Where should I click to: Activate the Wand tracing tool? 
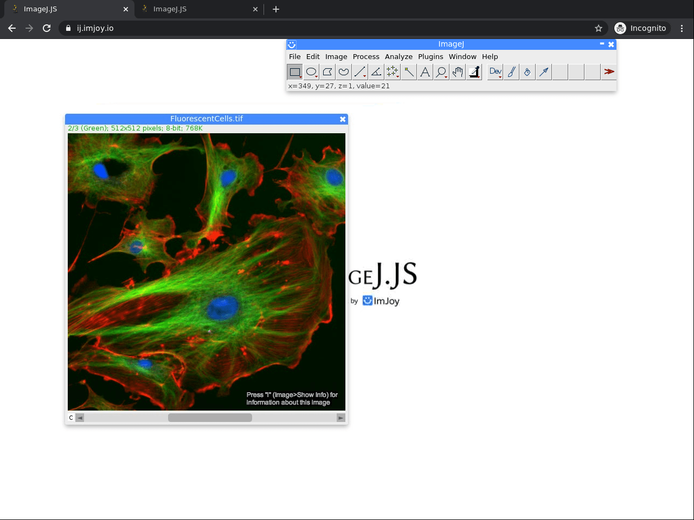[408, 71]
